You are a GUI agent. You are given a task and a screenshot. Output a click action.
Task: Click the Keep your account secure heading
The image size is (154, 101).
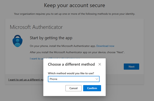pos(74,5)
